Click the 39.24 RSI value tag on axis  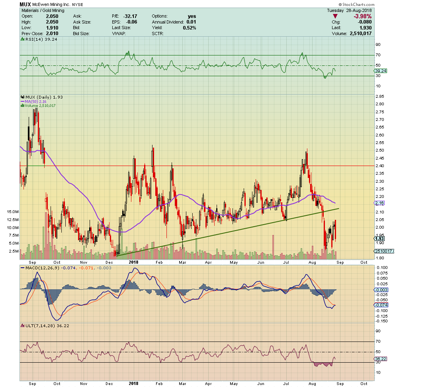click(x=381, y=71)
